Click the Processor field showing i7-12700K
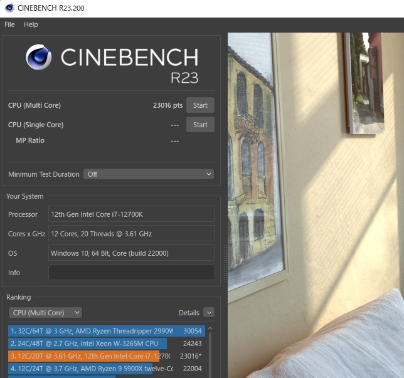 (x=131, y=214)
